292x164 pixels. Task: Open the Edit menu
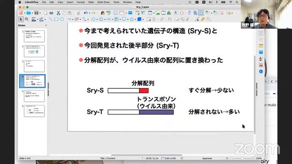tap(52, 2)
